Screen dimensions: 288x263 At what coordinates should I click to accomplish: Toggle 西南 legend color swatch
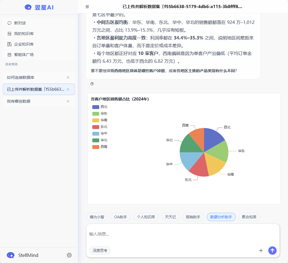tap(96, 147)
